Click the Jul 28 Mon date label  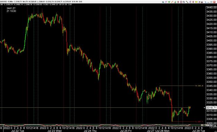(x=163, y=131)
